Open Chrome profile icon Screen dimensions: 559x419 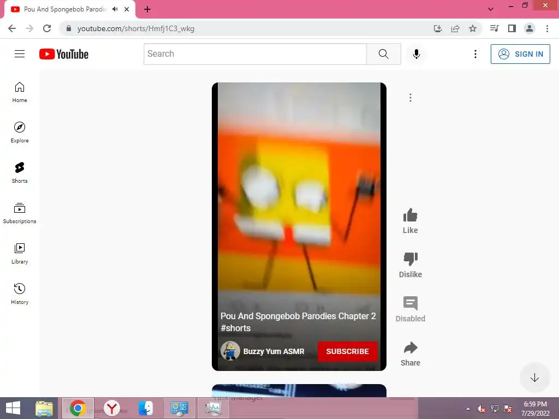click(x=530, y=28)
